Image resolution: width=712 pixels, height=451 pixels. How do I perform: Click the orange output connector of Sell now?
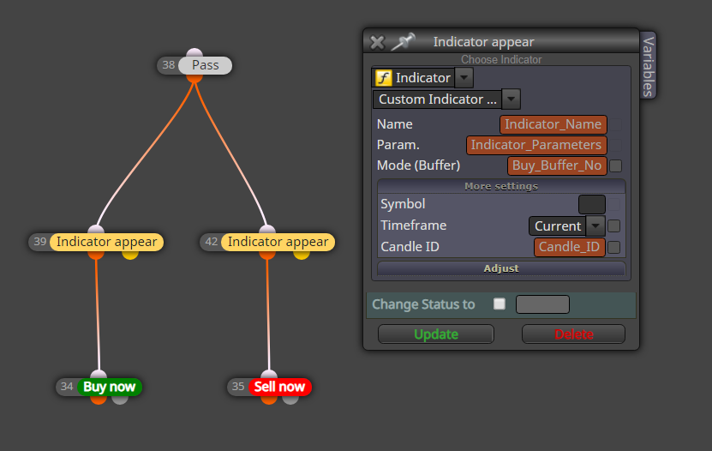point(269,400)
